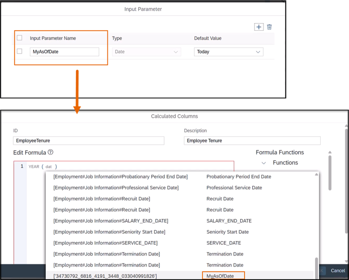
Task: Pick Probationary Period End Date suggestion
Action: pyautogui.click(x=239, y=177)
